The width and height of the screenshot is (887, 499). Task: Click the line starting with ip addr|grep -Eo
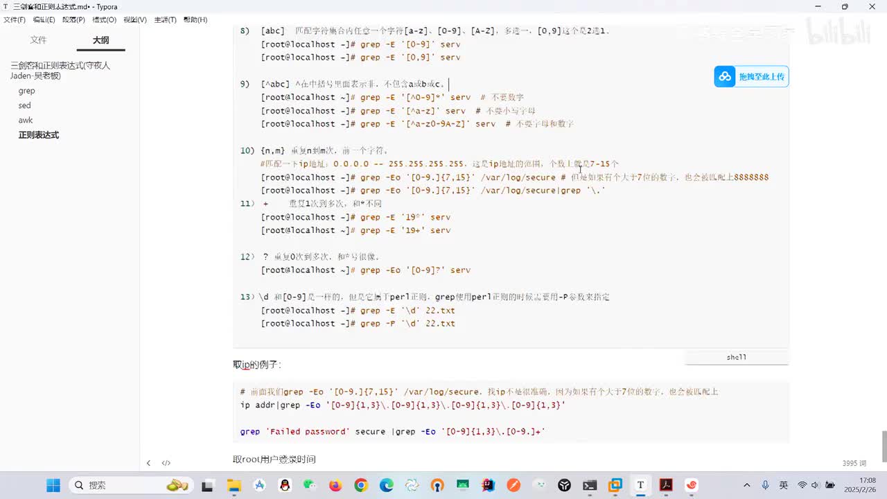click(403, 405)
